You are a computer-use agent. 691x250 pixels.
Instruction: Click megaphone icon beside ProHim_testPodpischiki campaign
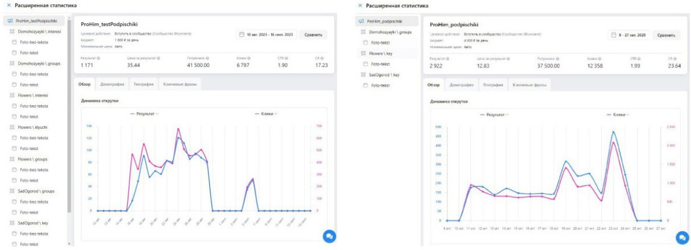tap(9, 21)
